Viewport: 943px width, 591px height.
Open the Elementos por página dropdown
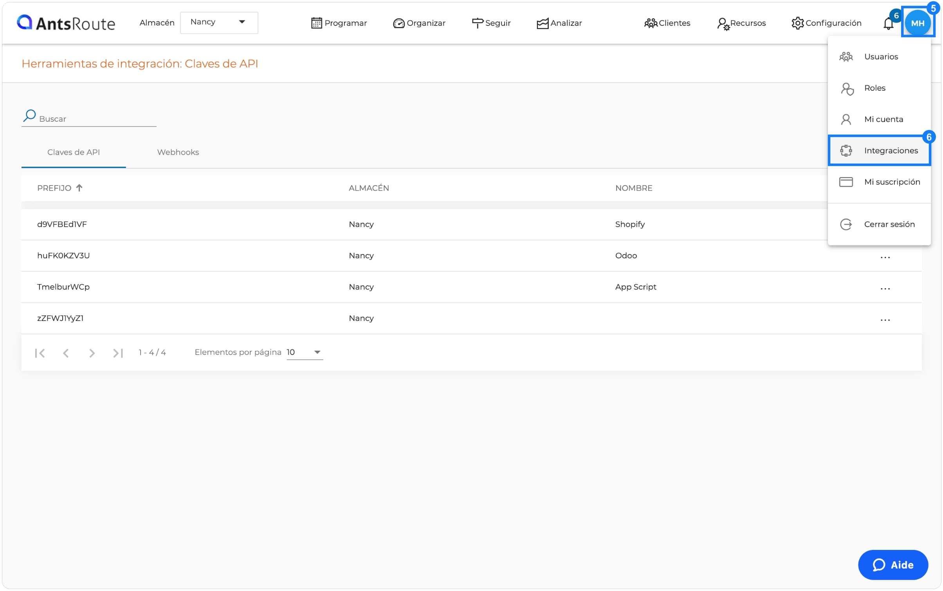[x=305, y=352]
